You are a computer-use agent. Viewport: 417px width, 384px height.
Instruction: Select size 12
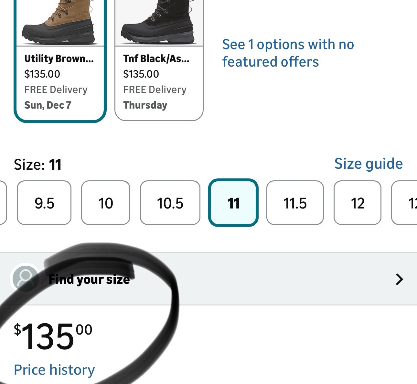(357, 203)
